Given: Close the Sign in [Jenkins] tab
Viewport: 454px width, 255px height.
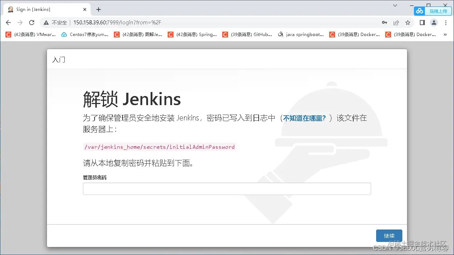Looking at the screenshot, I should [x=85, y=9].
